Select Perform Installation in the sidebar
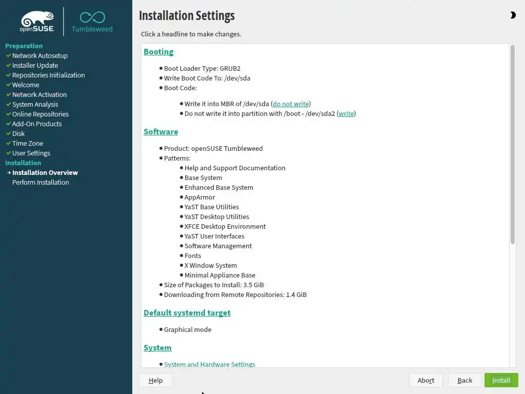525x394 pixels. 41,182
